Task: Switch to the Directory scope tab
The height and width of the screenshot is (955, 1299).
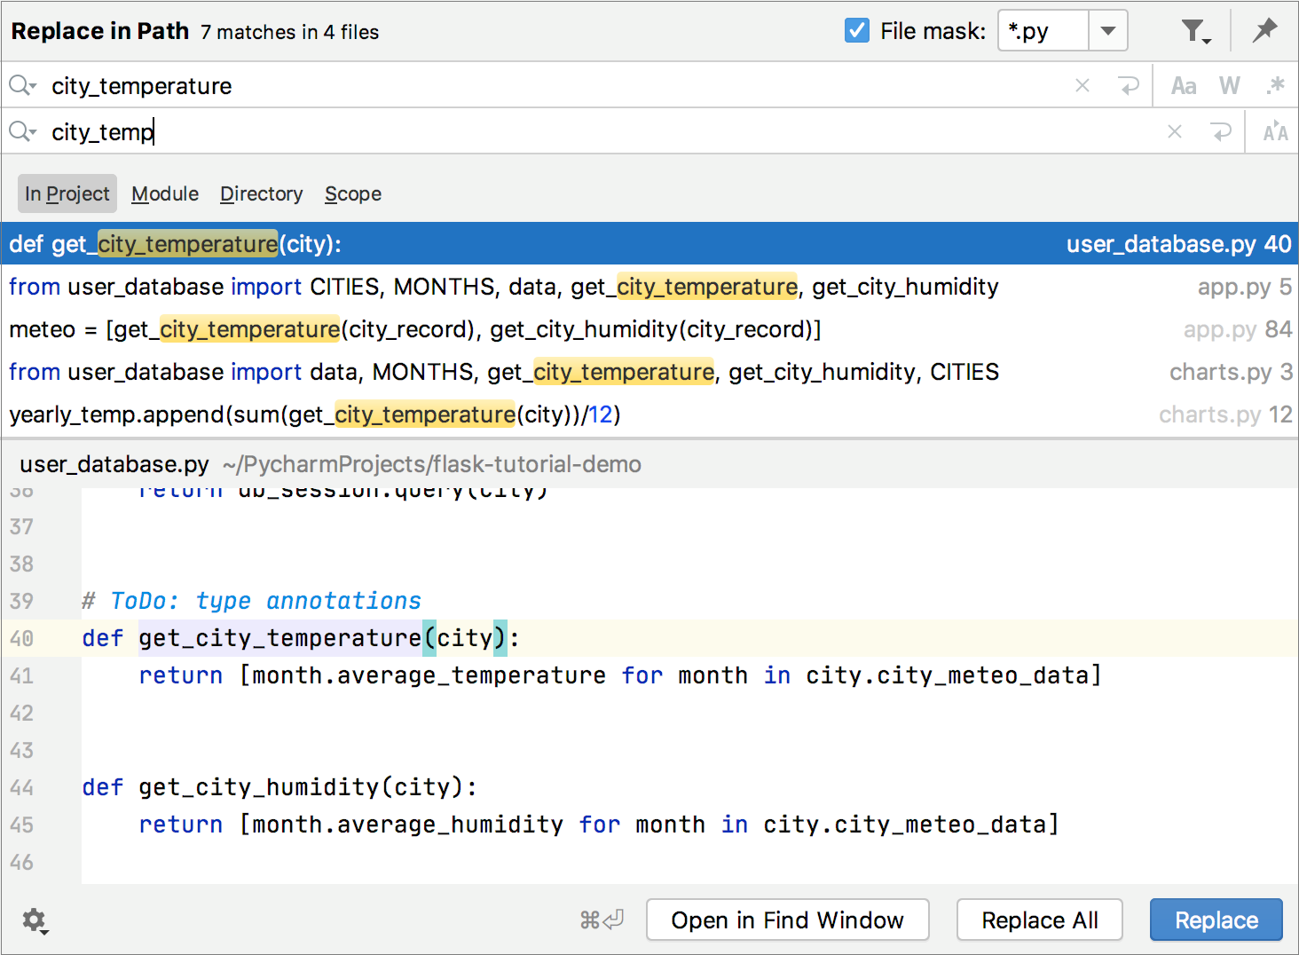Action: pos(261,193)
